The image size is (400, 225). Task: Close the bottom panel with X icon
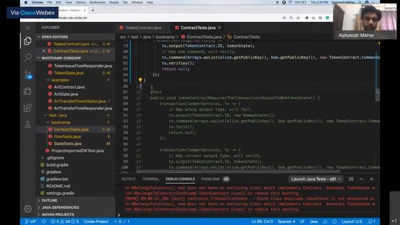pos(371,179)
